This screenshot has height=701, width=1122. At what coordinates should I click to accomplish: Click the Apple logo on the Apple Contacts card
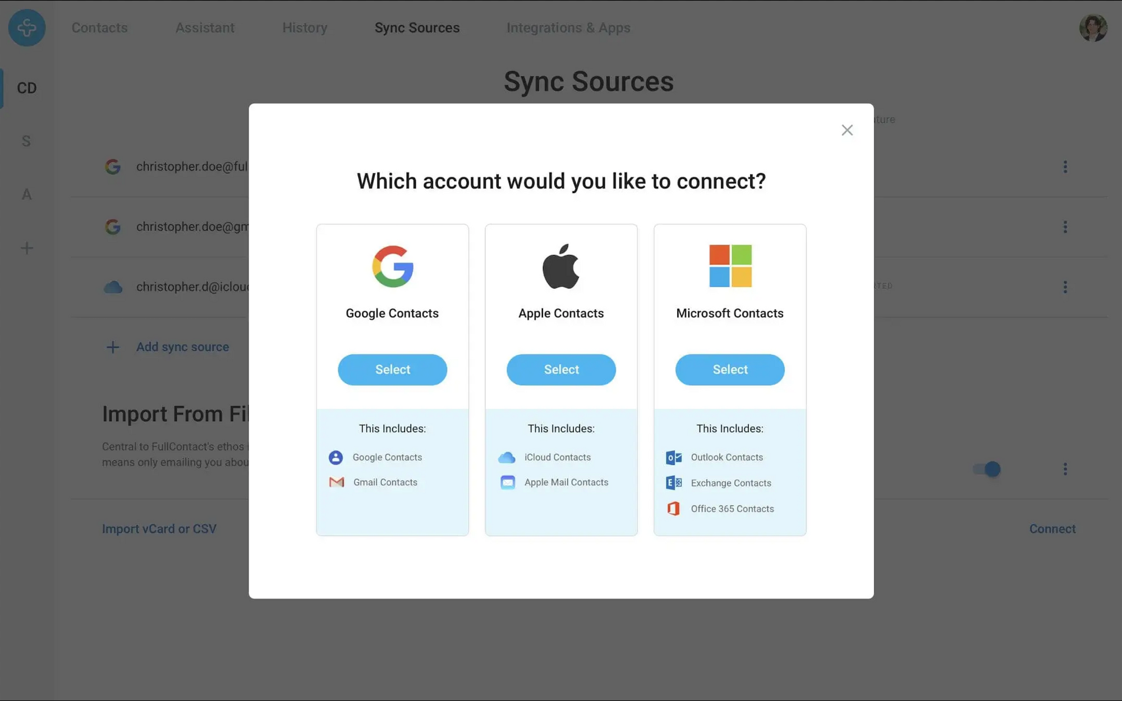(560, 267)
